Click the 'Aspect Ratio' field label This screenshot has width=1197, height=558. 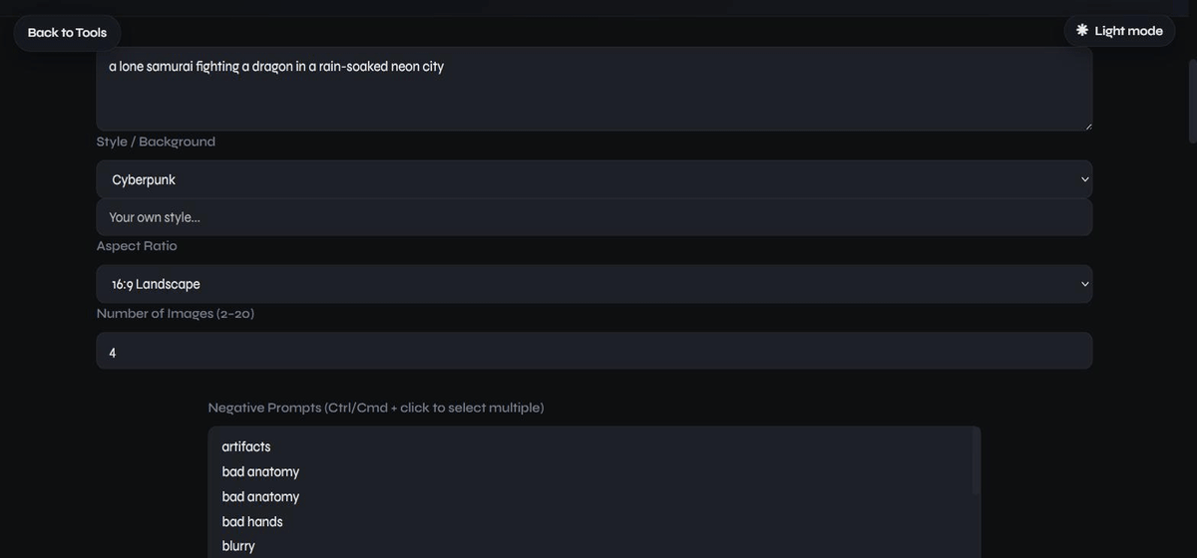pos(137,246)
